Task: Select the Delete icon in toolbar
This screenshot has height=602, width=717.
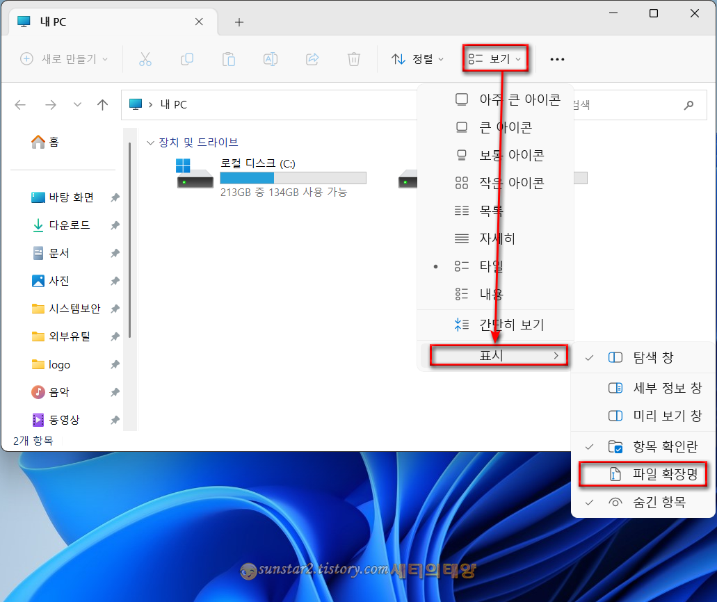Action: (353, 59)
